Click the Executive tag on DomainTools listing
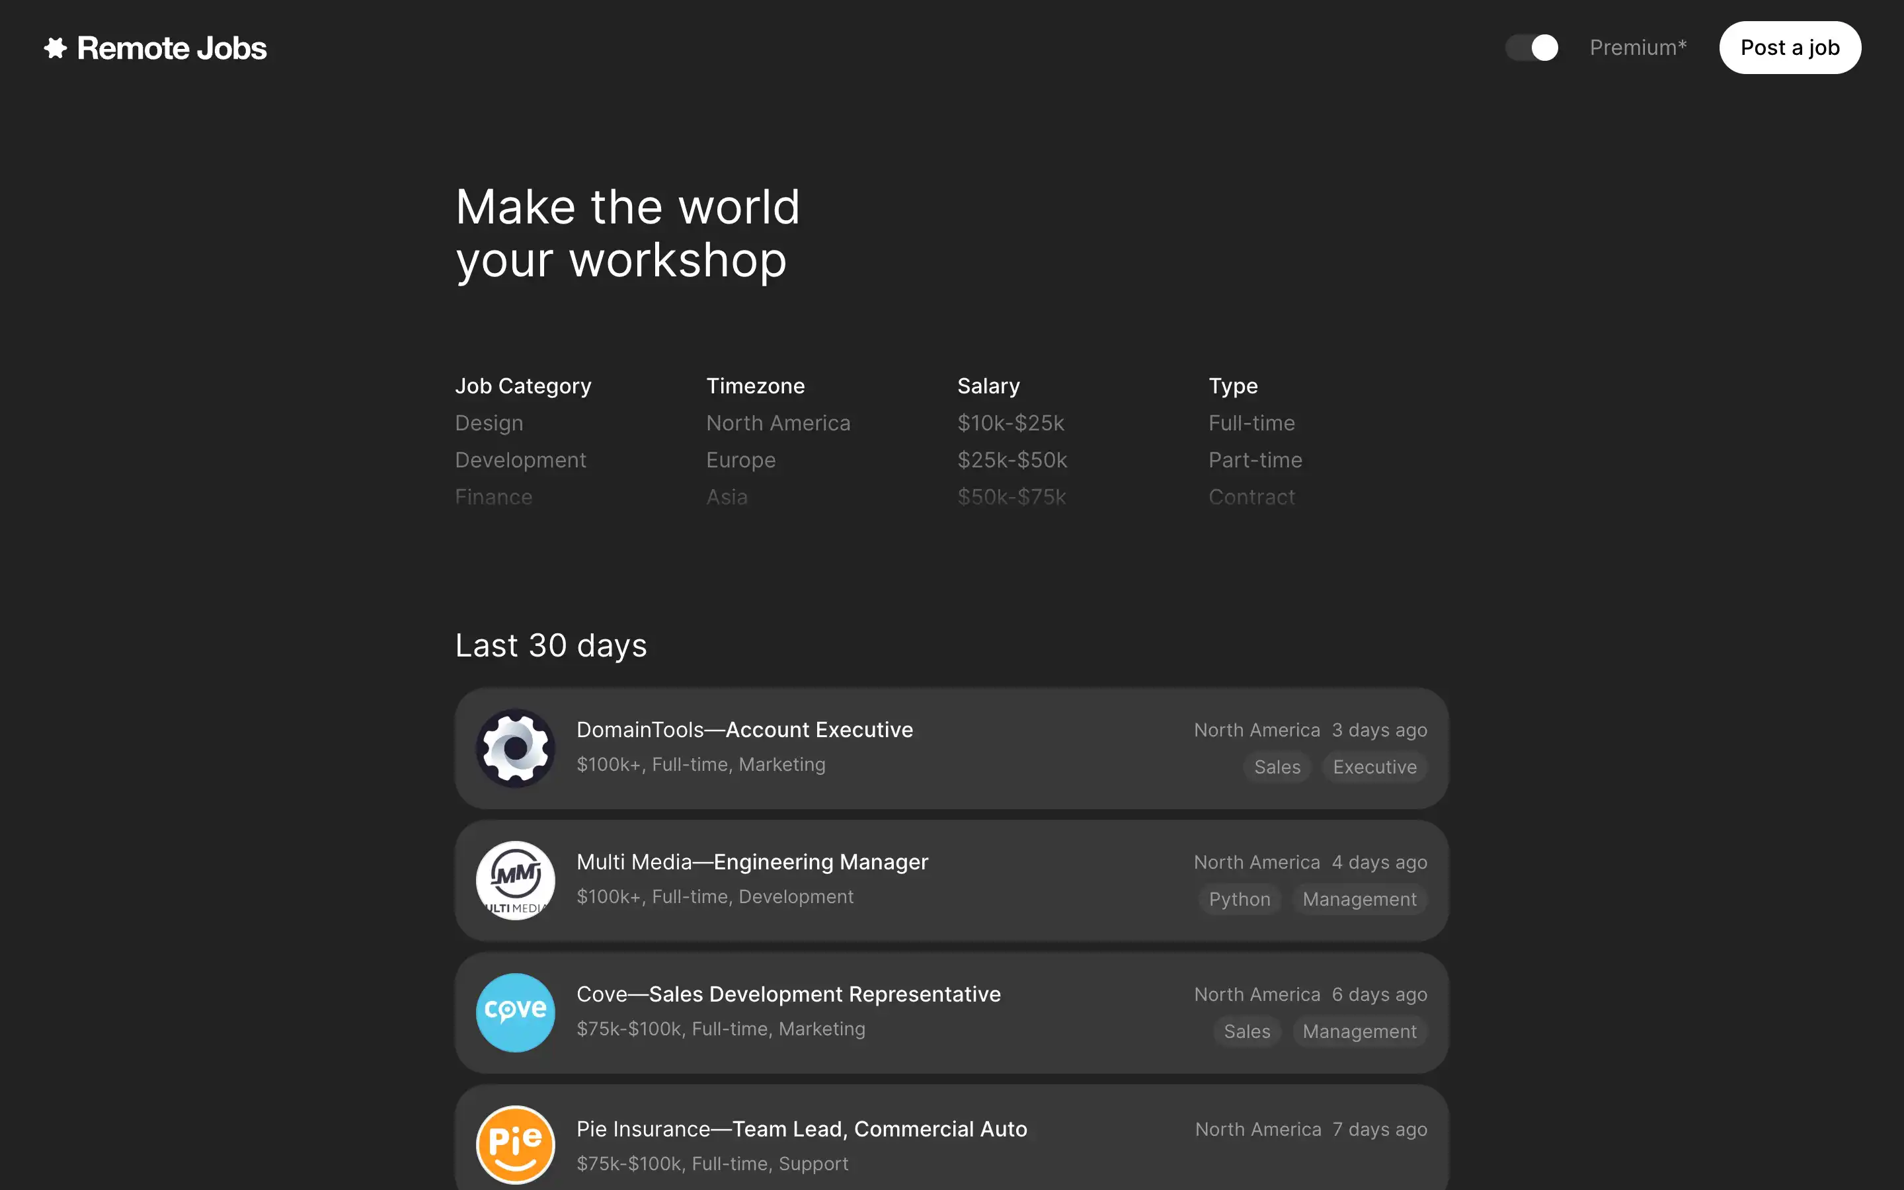The width and height of the screenshot is (1904, 1190). 1374,768
